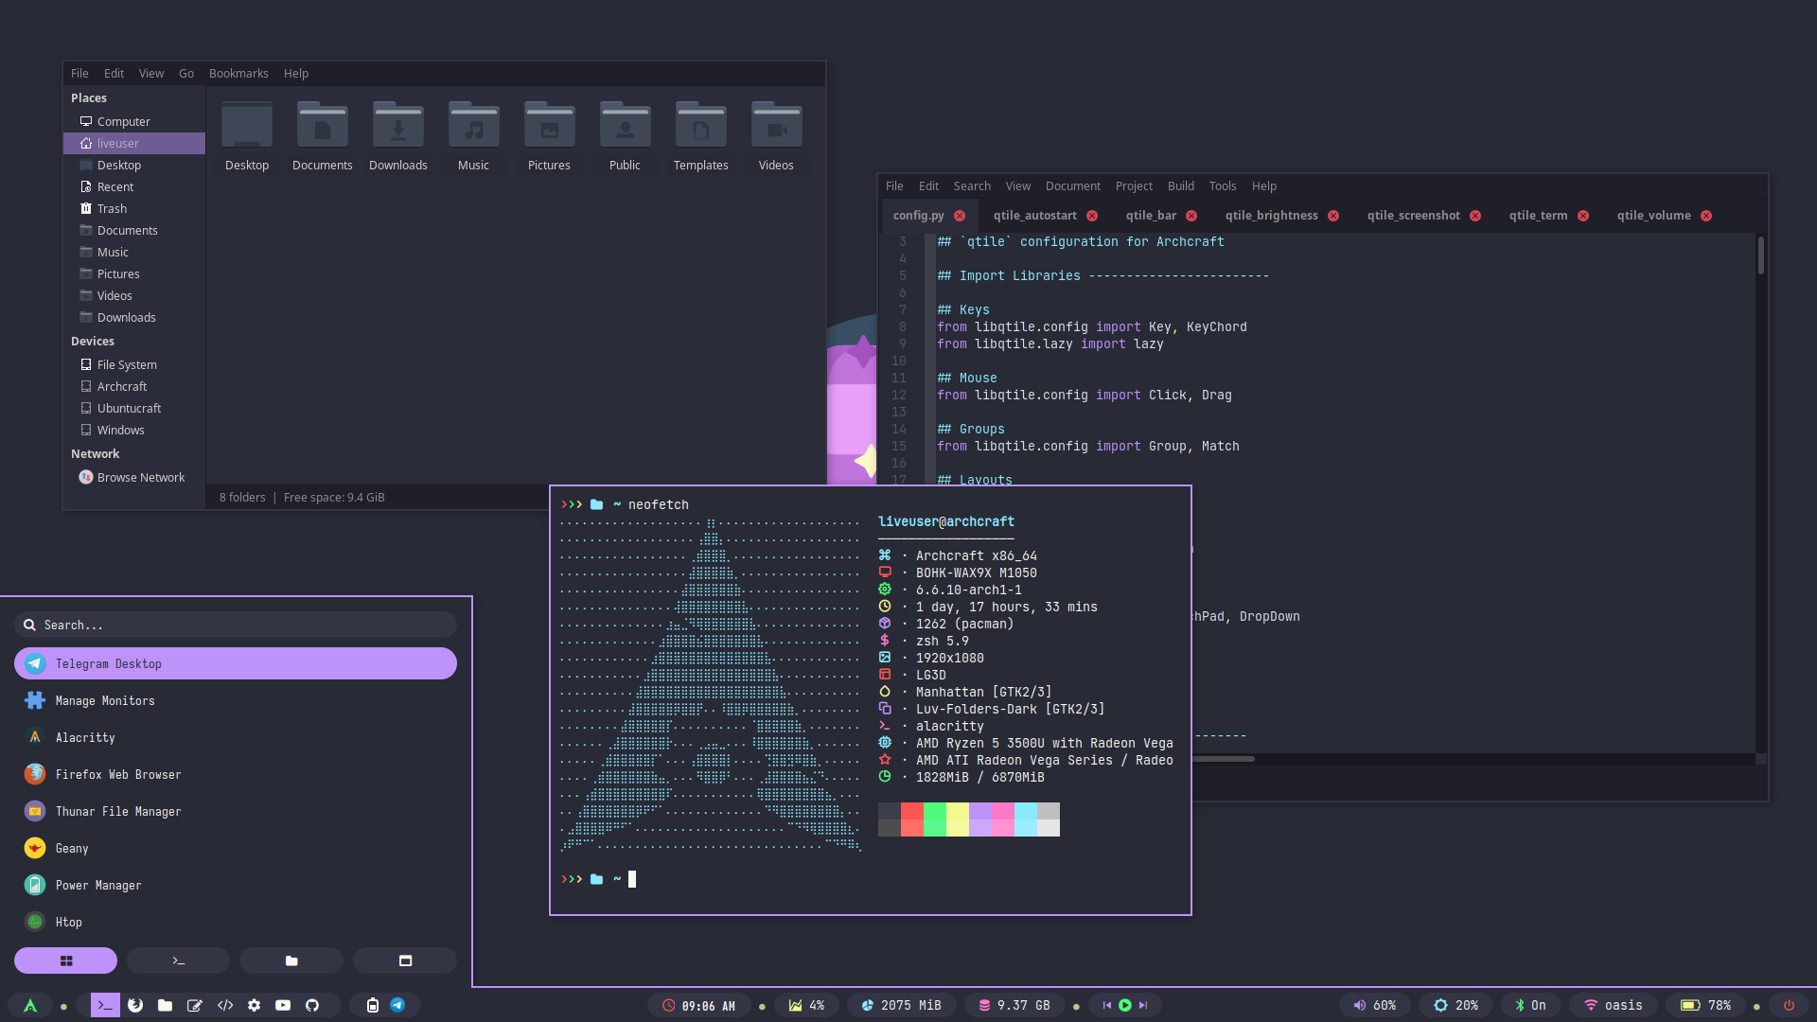
Task: Click the Archcraft launcher logo in the bar
Action: (x=30, y=1005)
